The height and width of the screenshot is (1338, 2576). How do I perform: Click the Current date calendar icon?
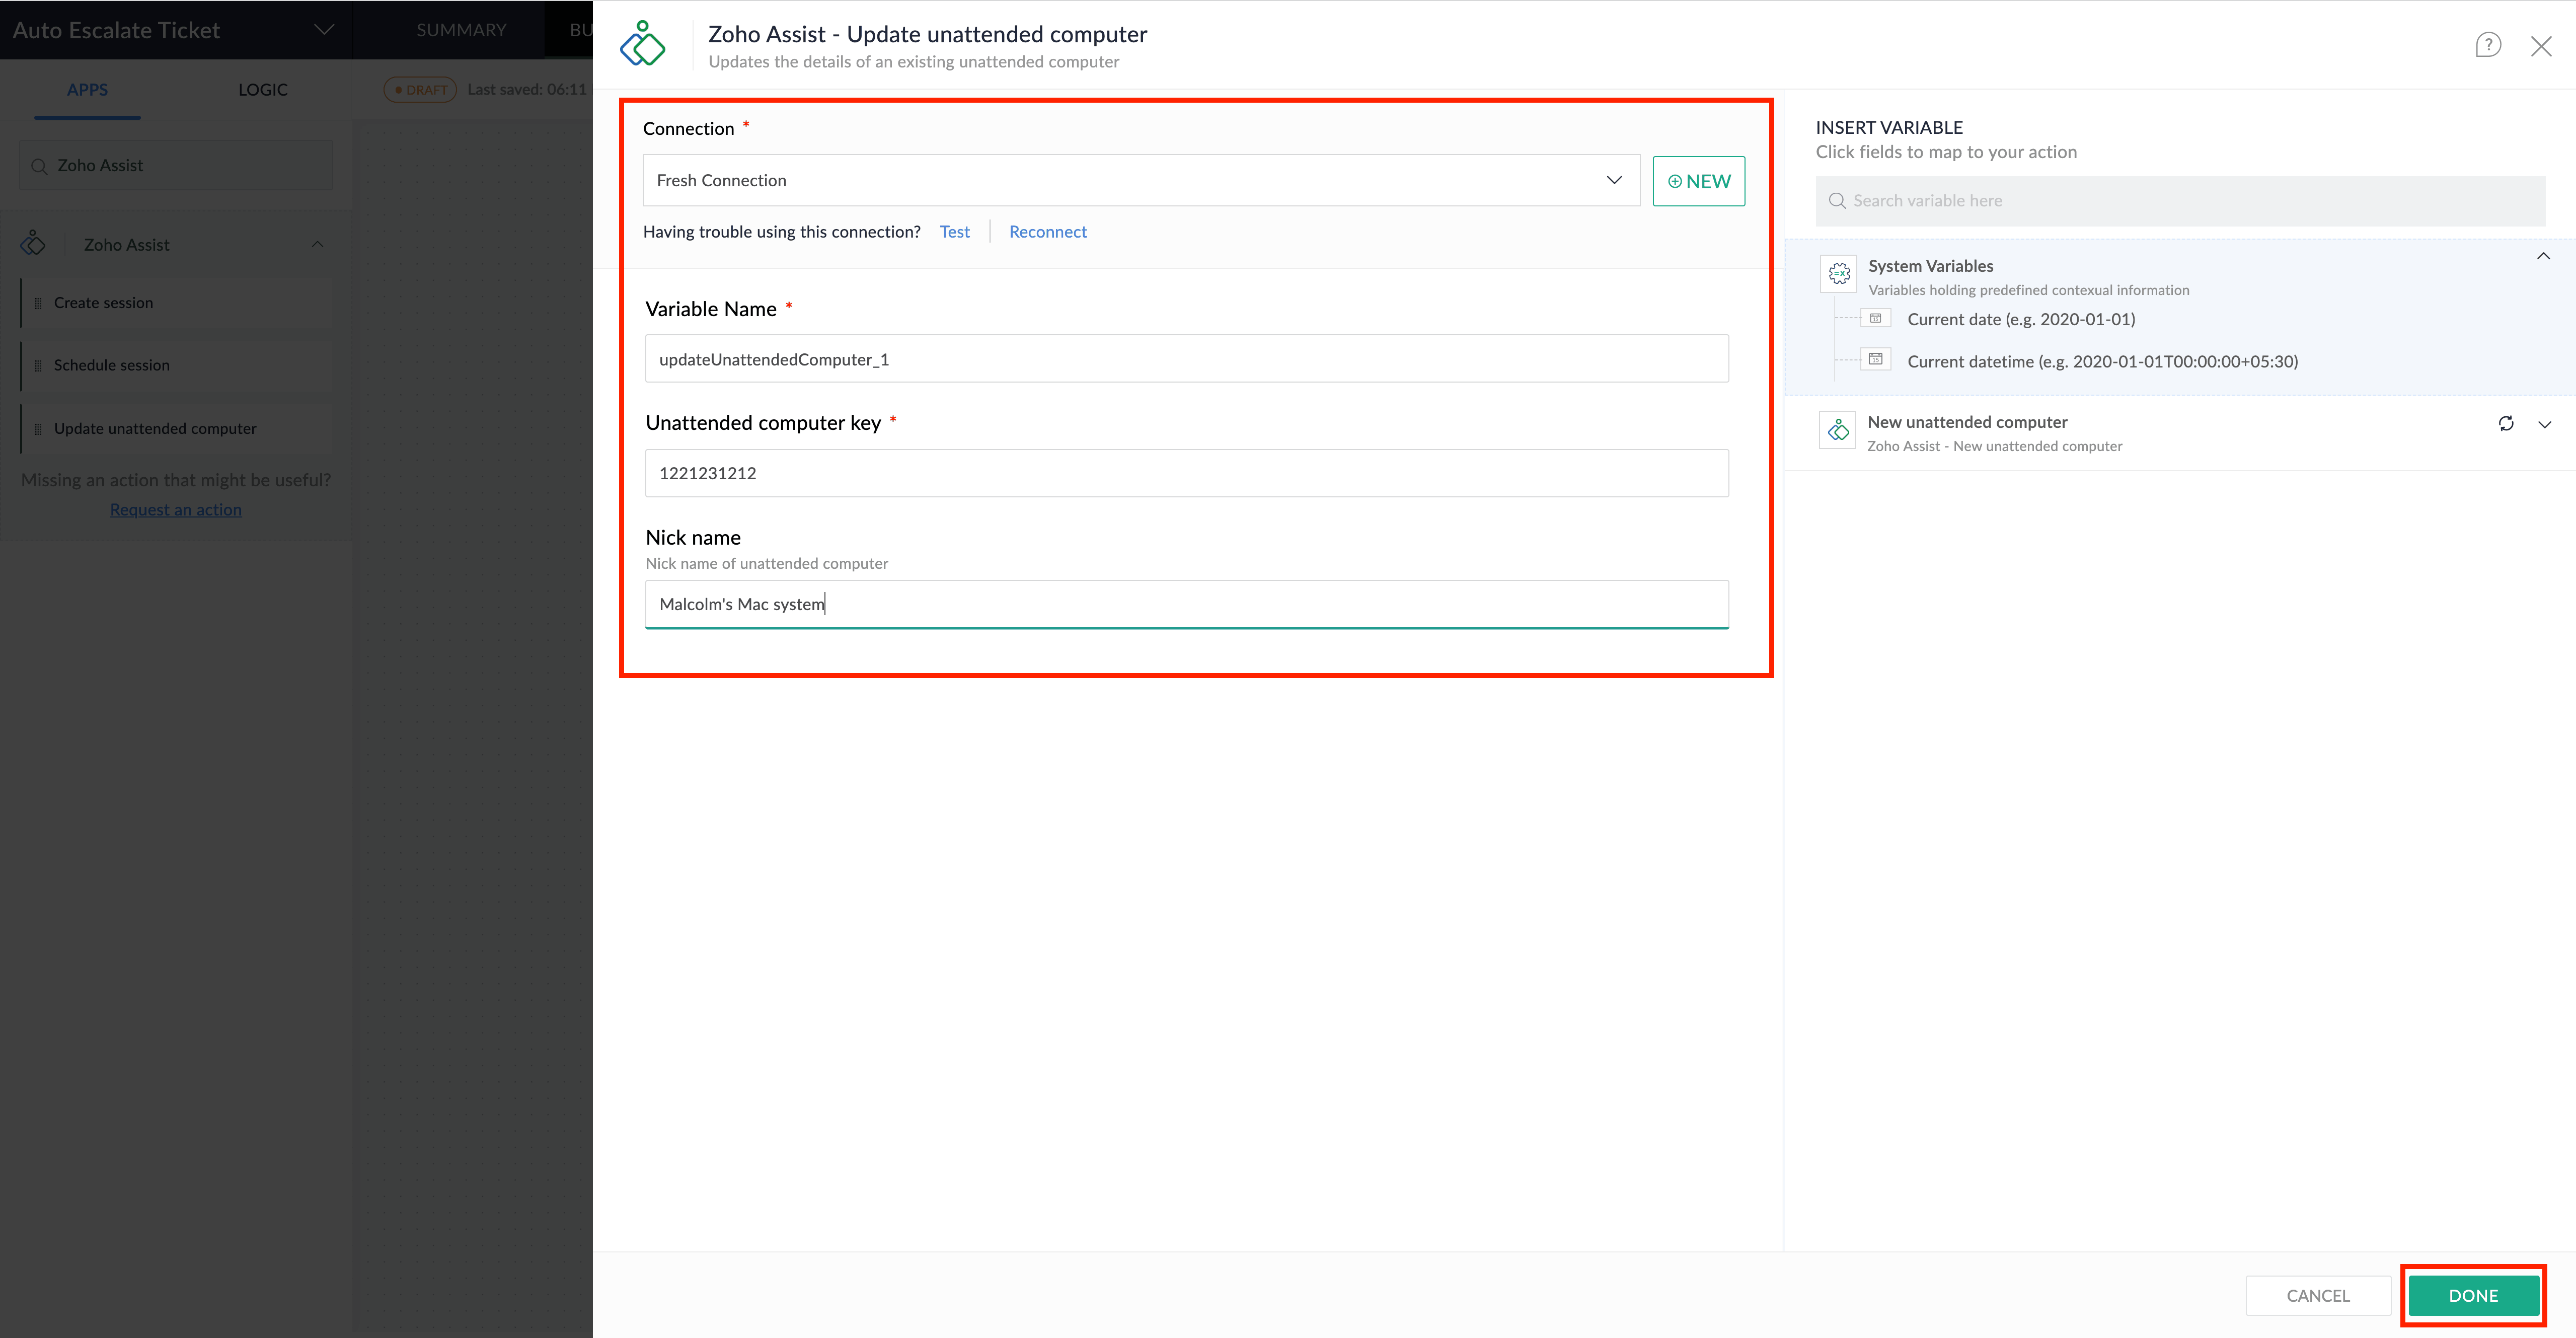click(1875, 319)
